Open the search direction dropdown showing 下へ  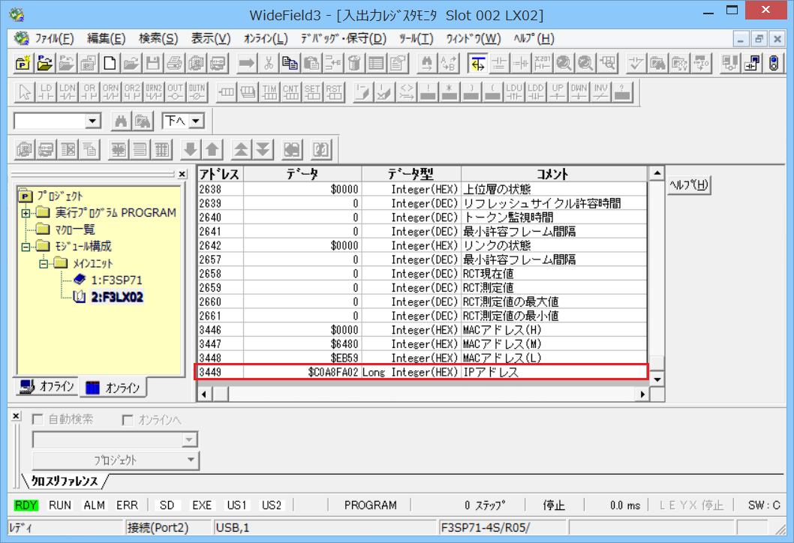click(194, 120)
